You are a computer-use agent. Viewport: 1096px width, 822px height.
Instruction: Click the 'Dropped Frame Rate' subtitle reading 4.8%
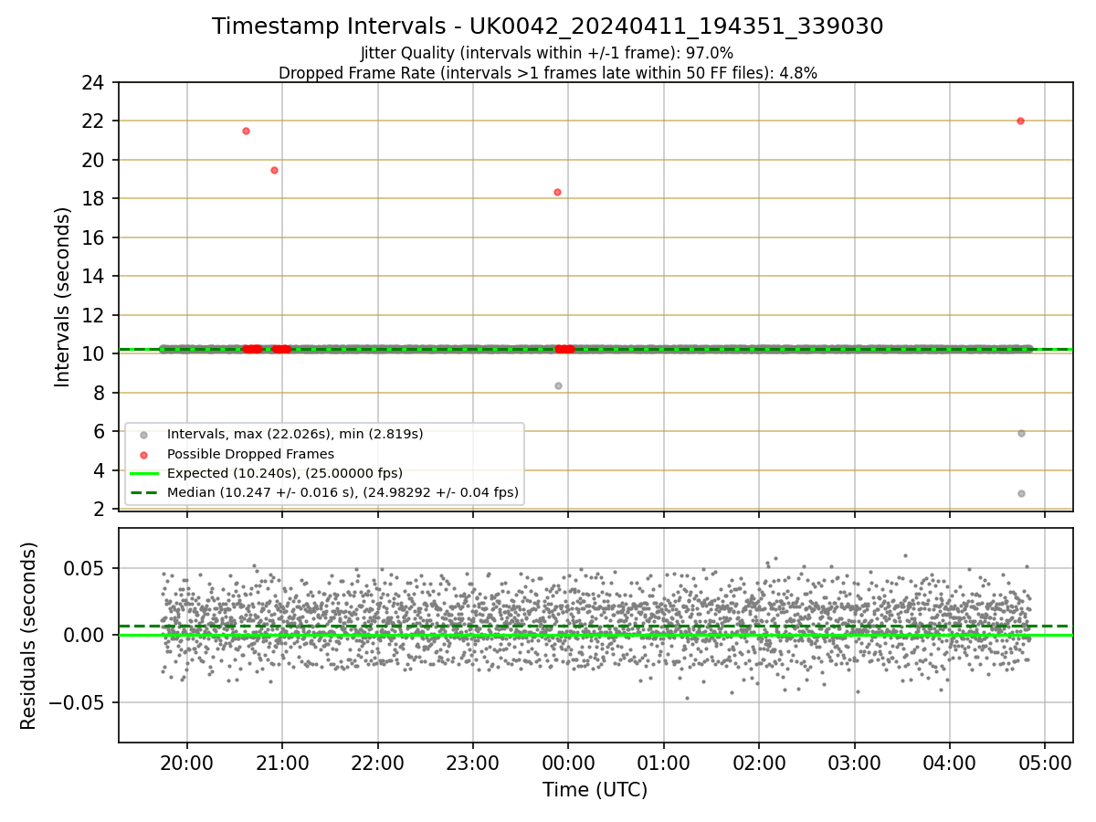coord(548,73)
